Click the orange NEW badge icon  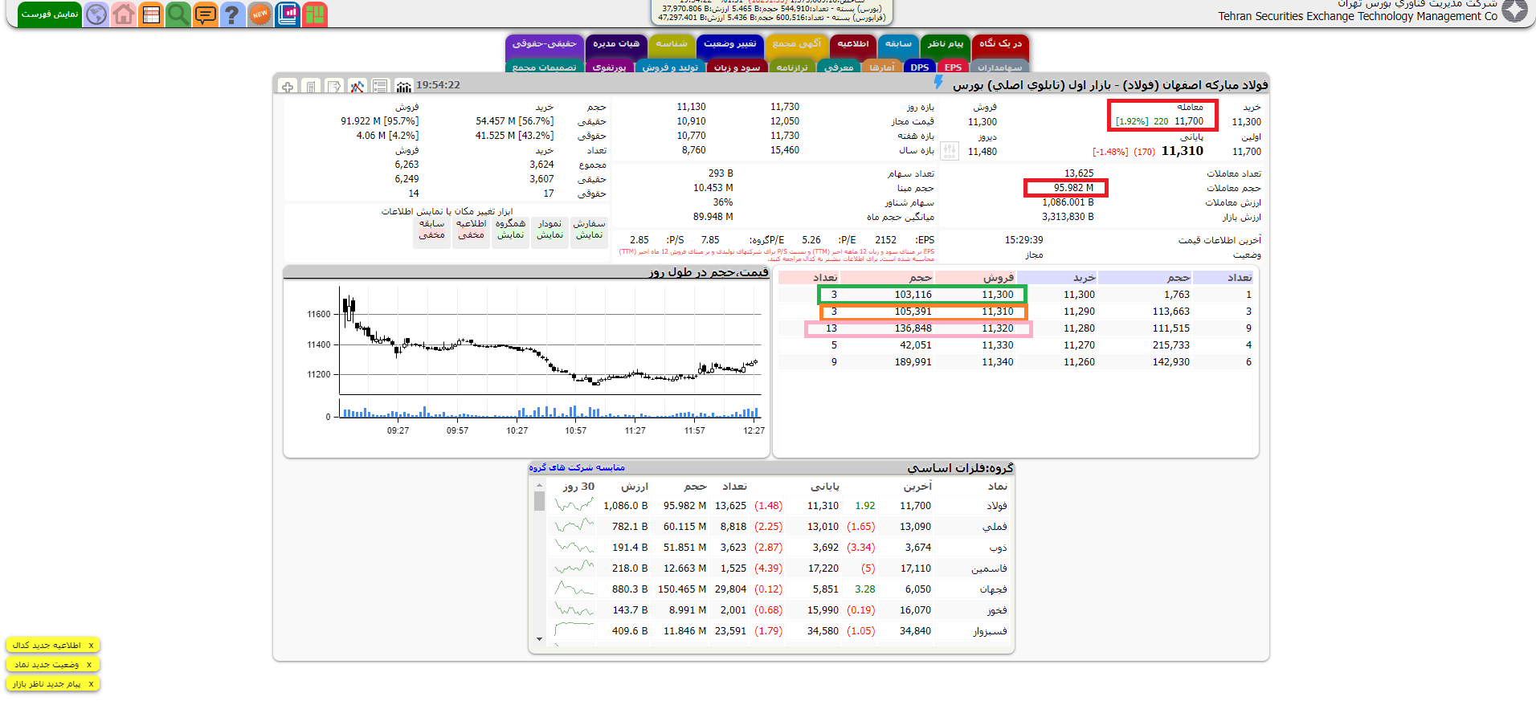point(259,14)
